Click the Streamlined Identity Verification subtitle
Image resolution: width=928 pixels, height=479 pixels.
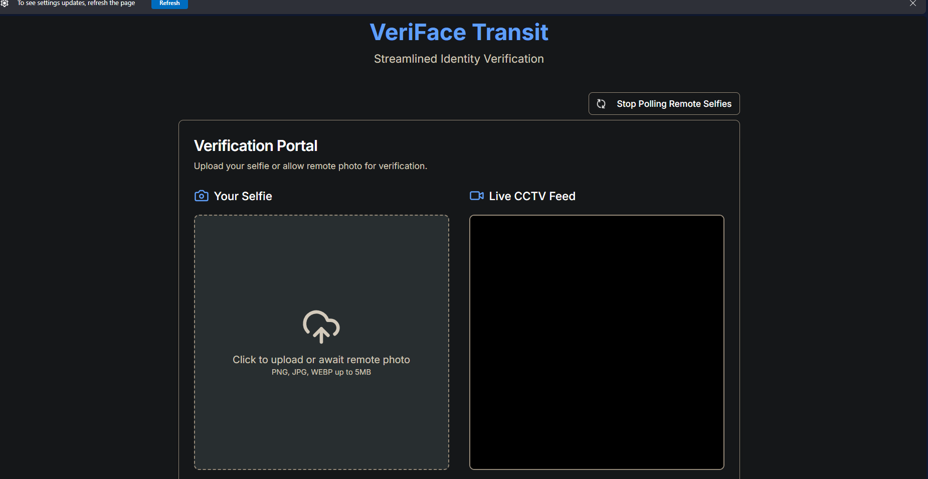458,59
